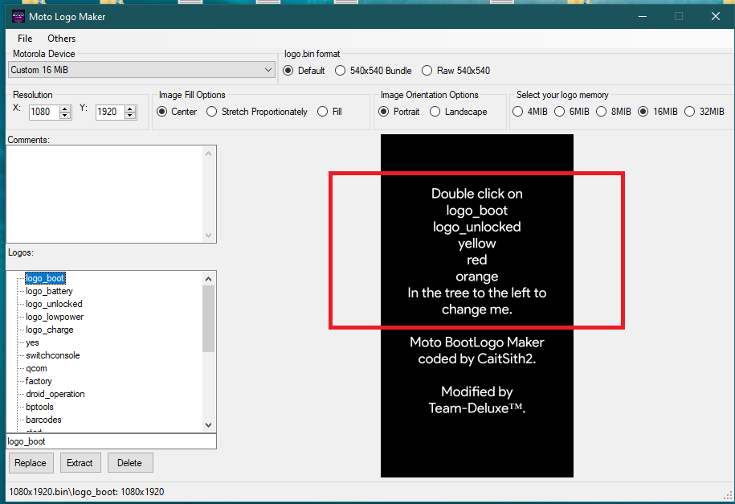This screenshot has width=735, height=504.
Task: Select the Default logo.bin format
Action: [x=304, y=71]
